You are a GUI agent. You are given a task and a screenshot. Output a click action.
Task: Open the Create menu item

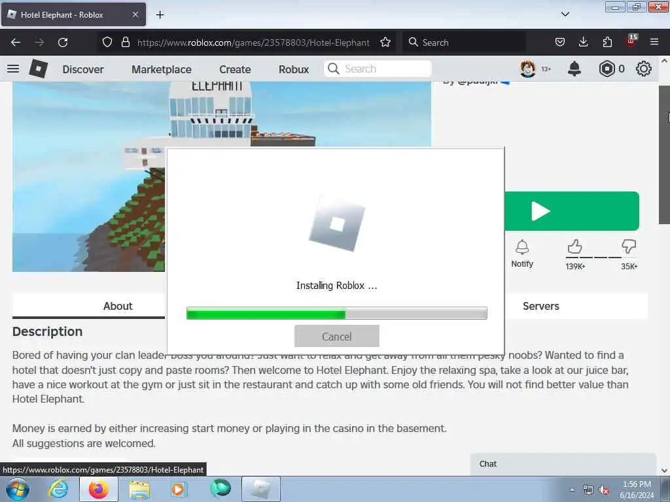[x=235, y=69]
